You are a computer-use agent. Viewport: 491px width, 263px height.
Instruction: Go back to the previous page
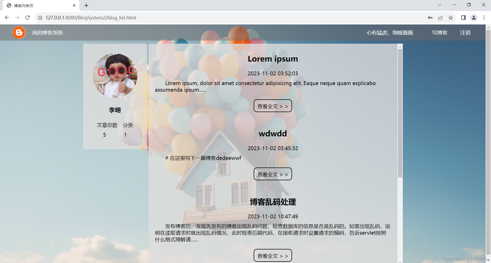[7, 18]
